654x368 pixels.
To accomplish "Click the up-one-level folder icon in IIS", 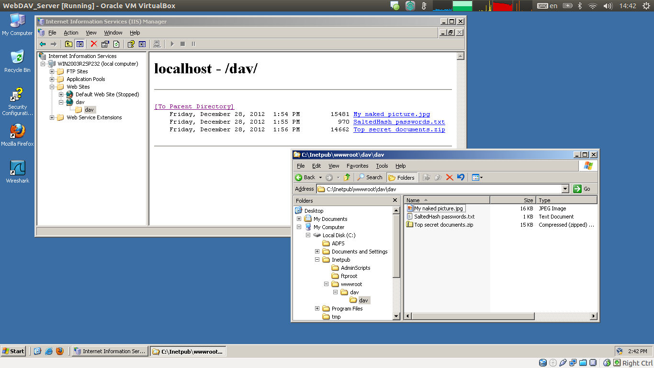I will click(69, 44).
